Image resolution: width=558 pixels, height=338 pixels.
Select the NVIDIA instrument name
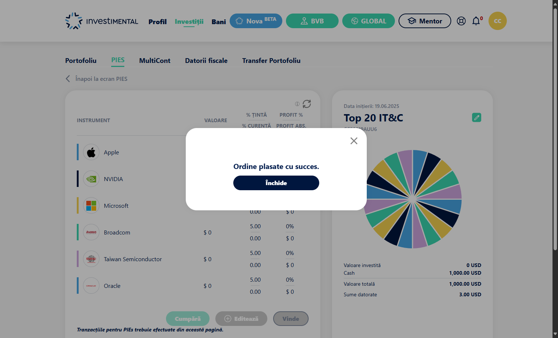113,179
